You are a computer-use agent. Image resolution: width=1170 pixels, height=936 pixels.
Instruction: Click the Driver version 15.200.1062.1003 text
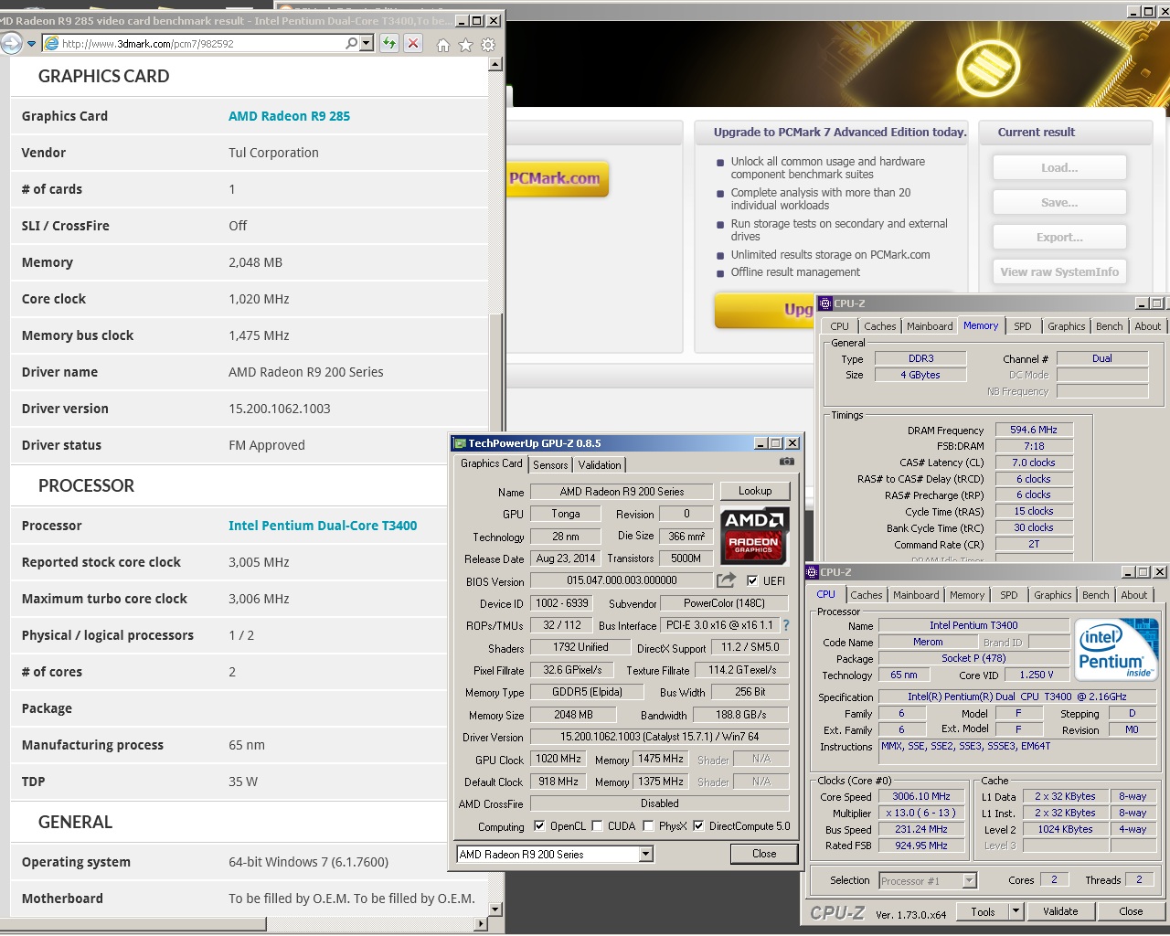pyautogui.click(x=280, y=409)
